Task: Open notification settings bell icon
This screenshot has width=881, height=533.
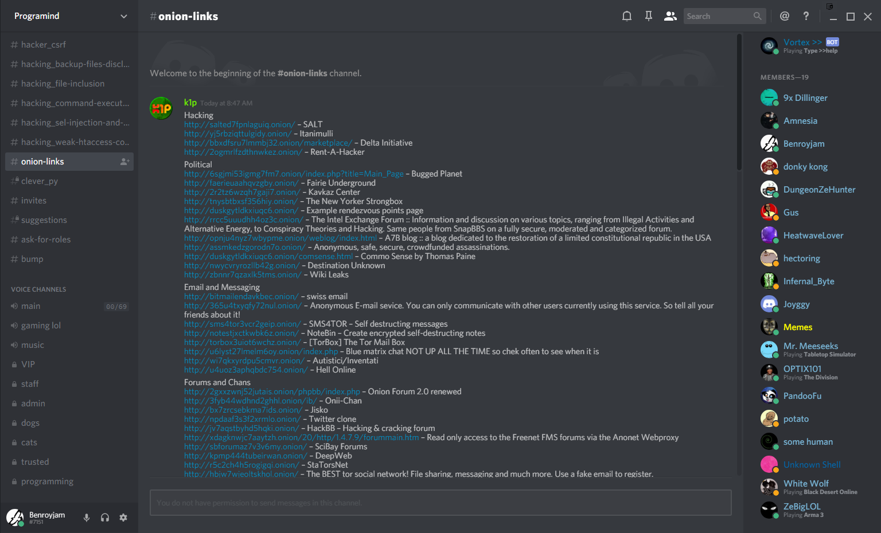Action: click(627, 16)
